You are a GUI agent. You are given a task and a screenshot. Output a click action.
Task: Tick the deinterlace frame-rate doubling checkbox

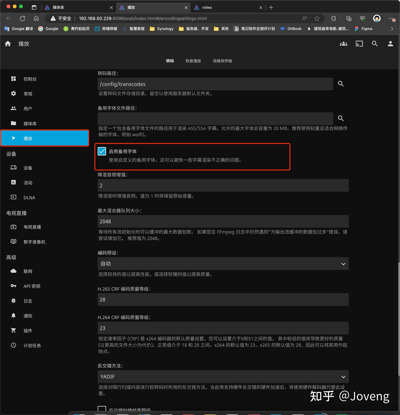click(102, 409)
